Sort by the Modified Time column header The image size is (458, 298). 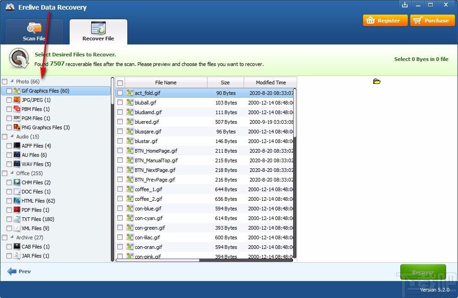point(271,83)
